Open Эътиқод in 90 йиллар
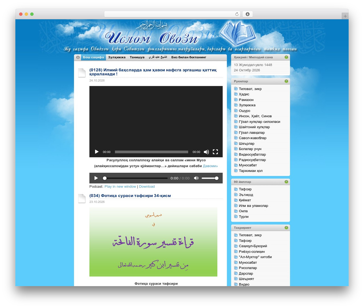364x308 pixels. pos(246,195)
